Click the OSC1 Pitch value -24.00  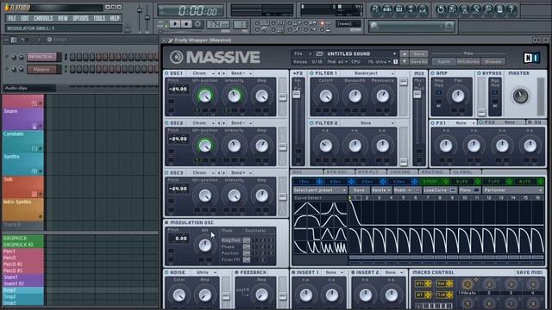pos(179,90)
